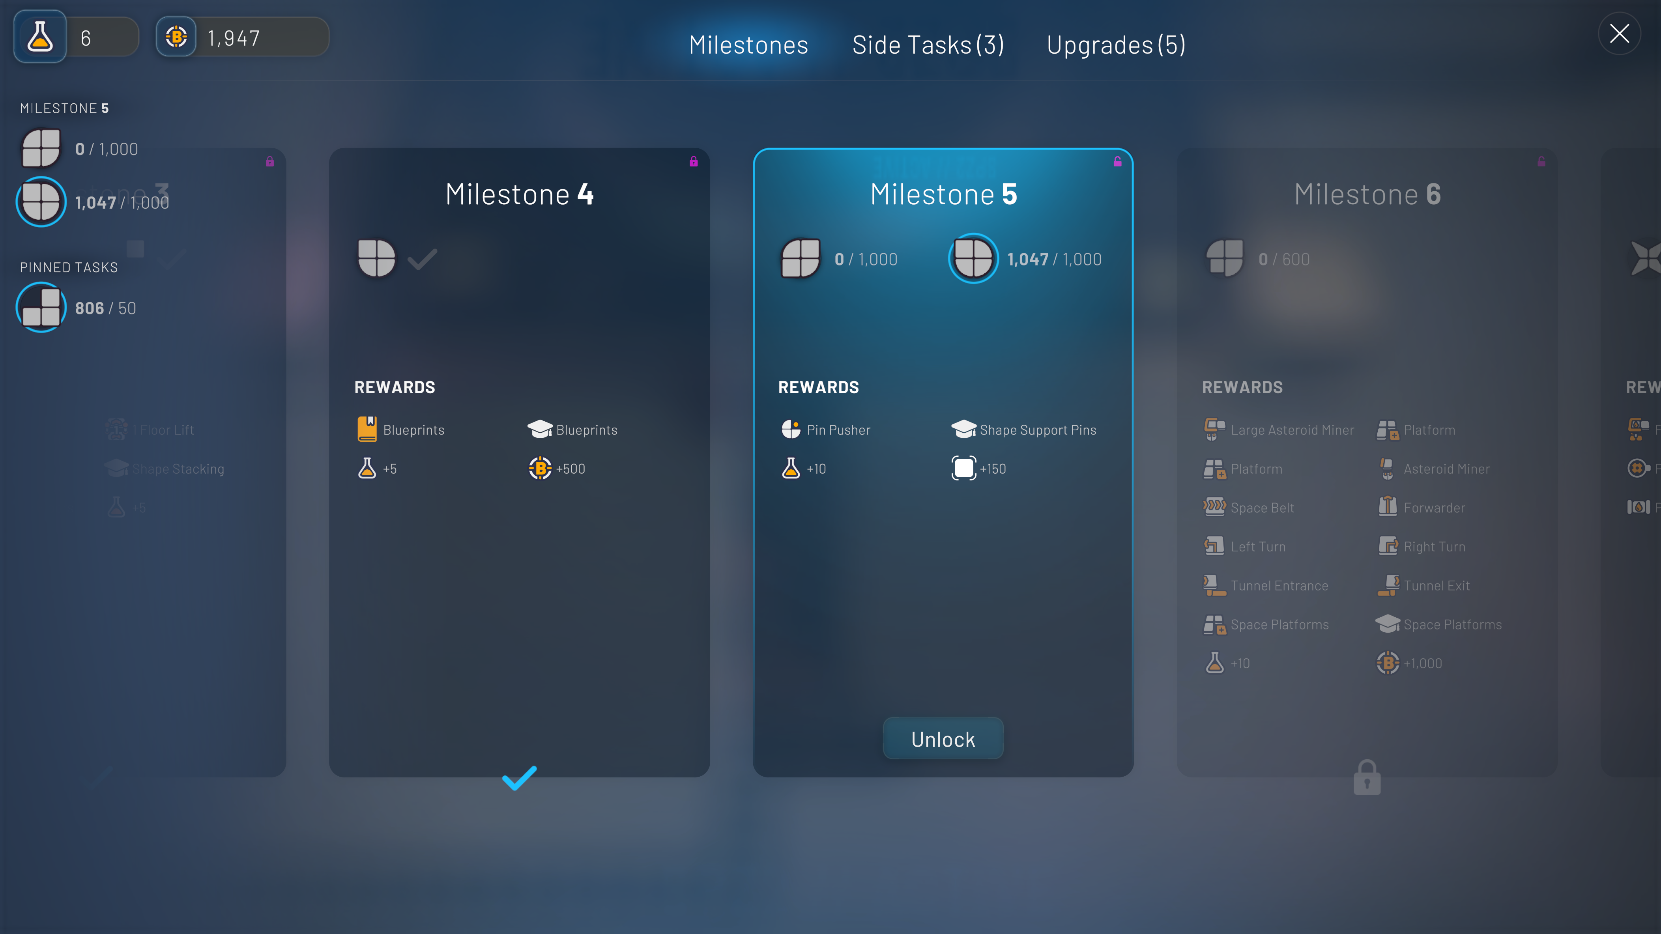Viewport: 1661px width, 934px height.
Task: Select the Space Belt reward icon
Action: click(1214, 507)
